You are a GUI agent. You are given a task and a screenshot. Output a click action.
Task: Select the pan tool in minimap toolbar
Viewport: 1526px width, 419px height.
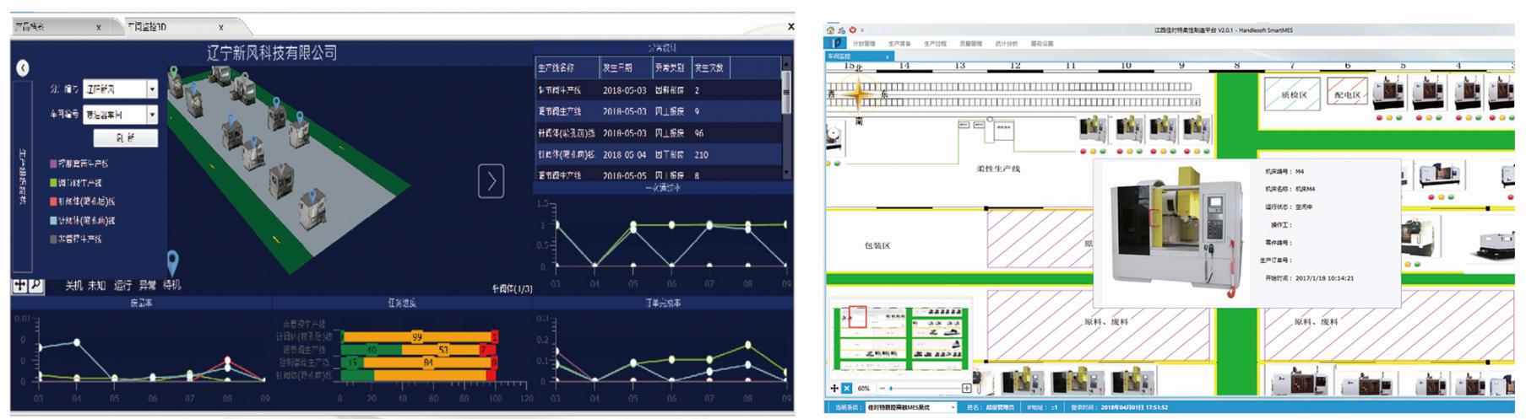tap(834, 389)
